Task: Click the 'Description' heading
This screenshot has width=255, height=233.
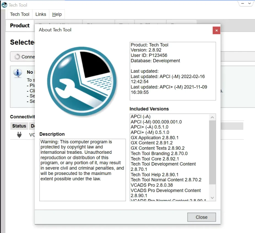Action: (52, 134)
